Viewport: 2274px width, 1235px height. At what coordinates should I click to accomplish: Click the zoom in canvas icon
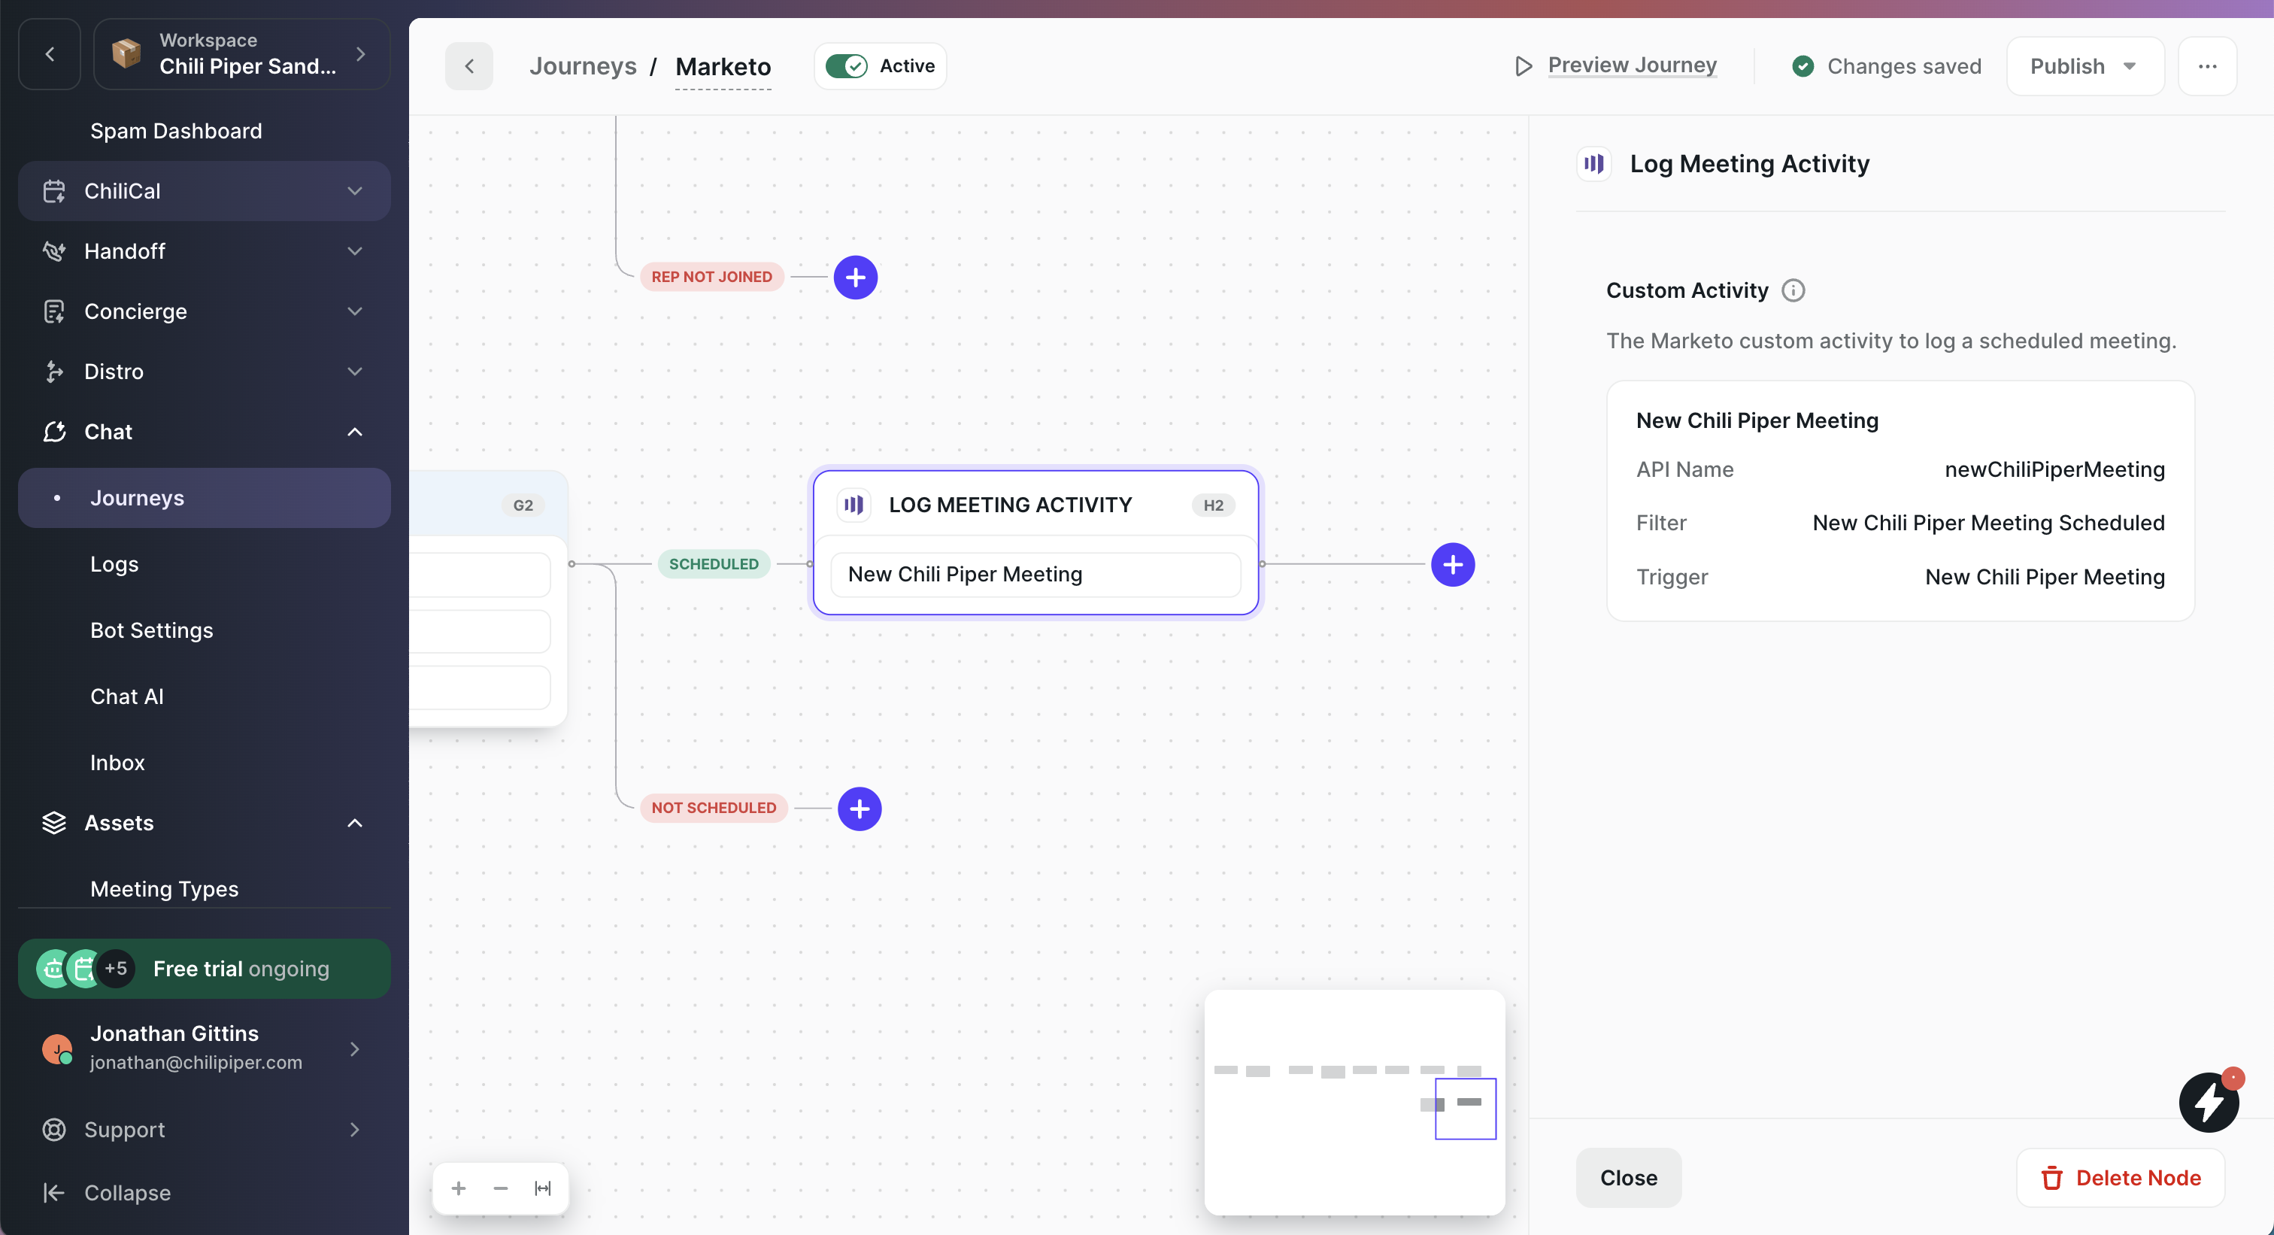click(458, 1188)
